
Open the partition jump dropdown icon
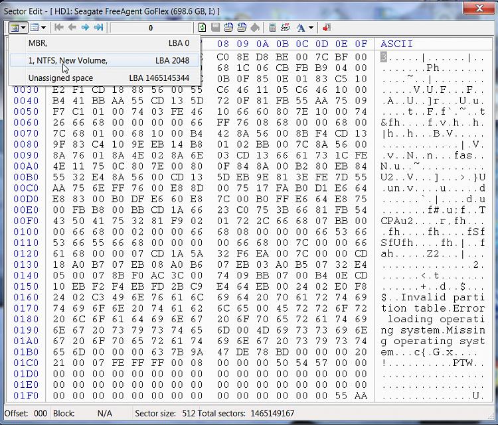(15, 28)
